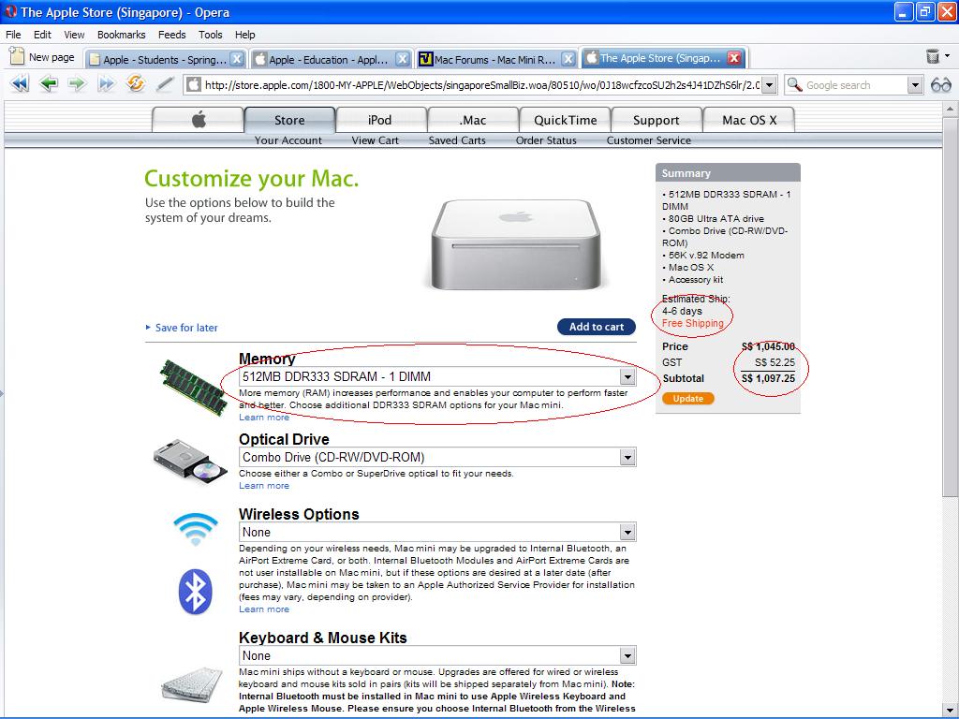This screenshot has width=959, height=719.
Task: Click the Mac mini product image
Action: click(516, 244)
